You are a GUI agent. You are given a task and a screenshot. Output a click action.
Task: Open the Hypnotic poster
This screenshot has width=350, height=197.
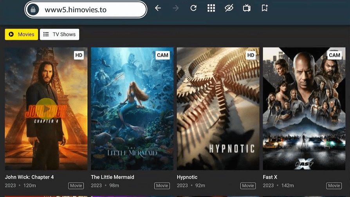[x=218, y=109]
